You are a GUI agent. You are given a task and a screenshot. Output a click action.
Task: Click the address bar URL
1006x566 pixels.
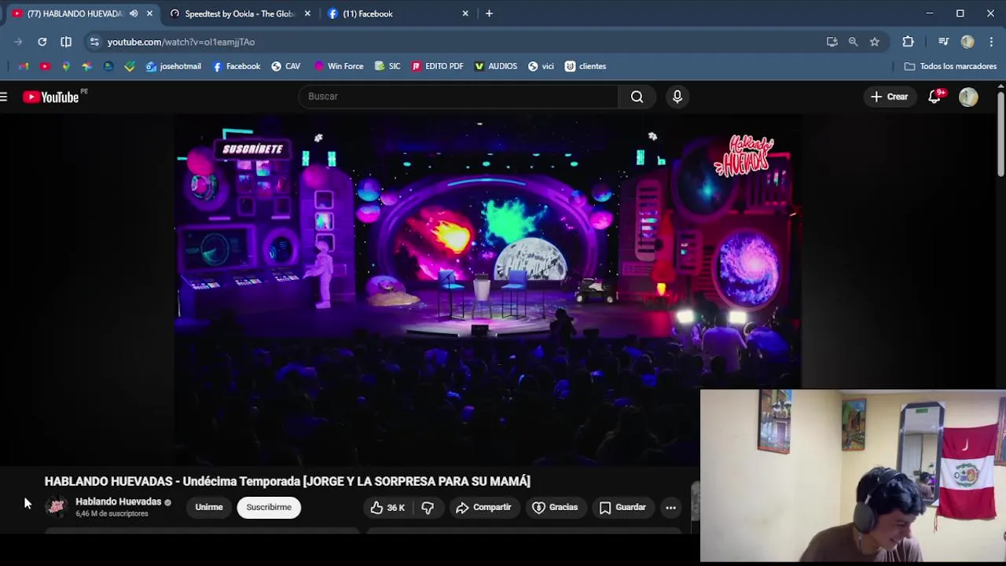coord(181,42)
